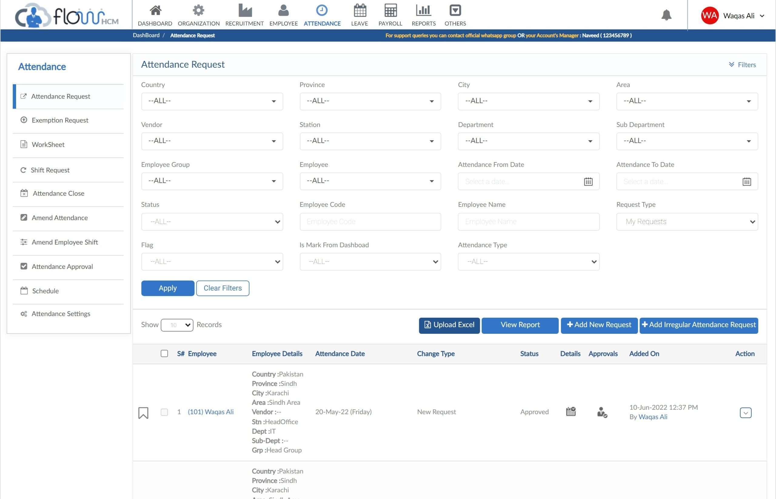The height and width of the screenshot is (499, 776).
Task: Open the action chevron for Waqas Ali row
Action: (746, 413)
